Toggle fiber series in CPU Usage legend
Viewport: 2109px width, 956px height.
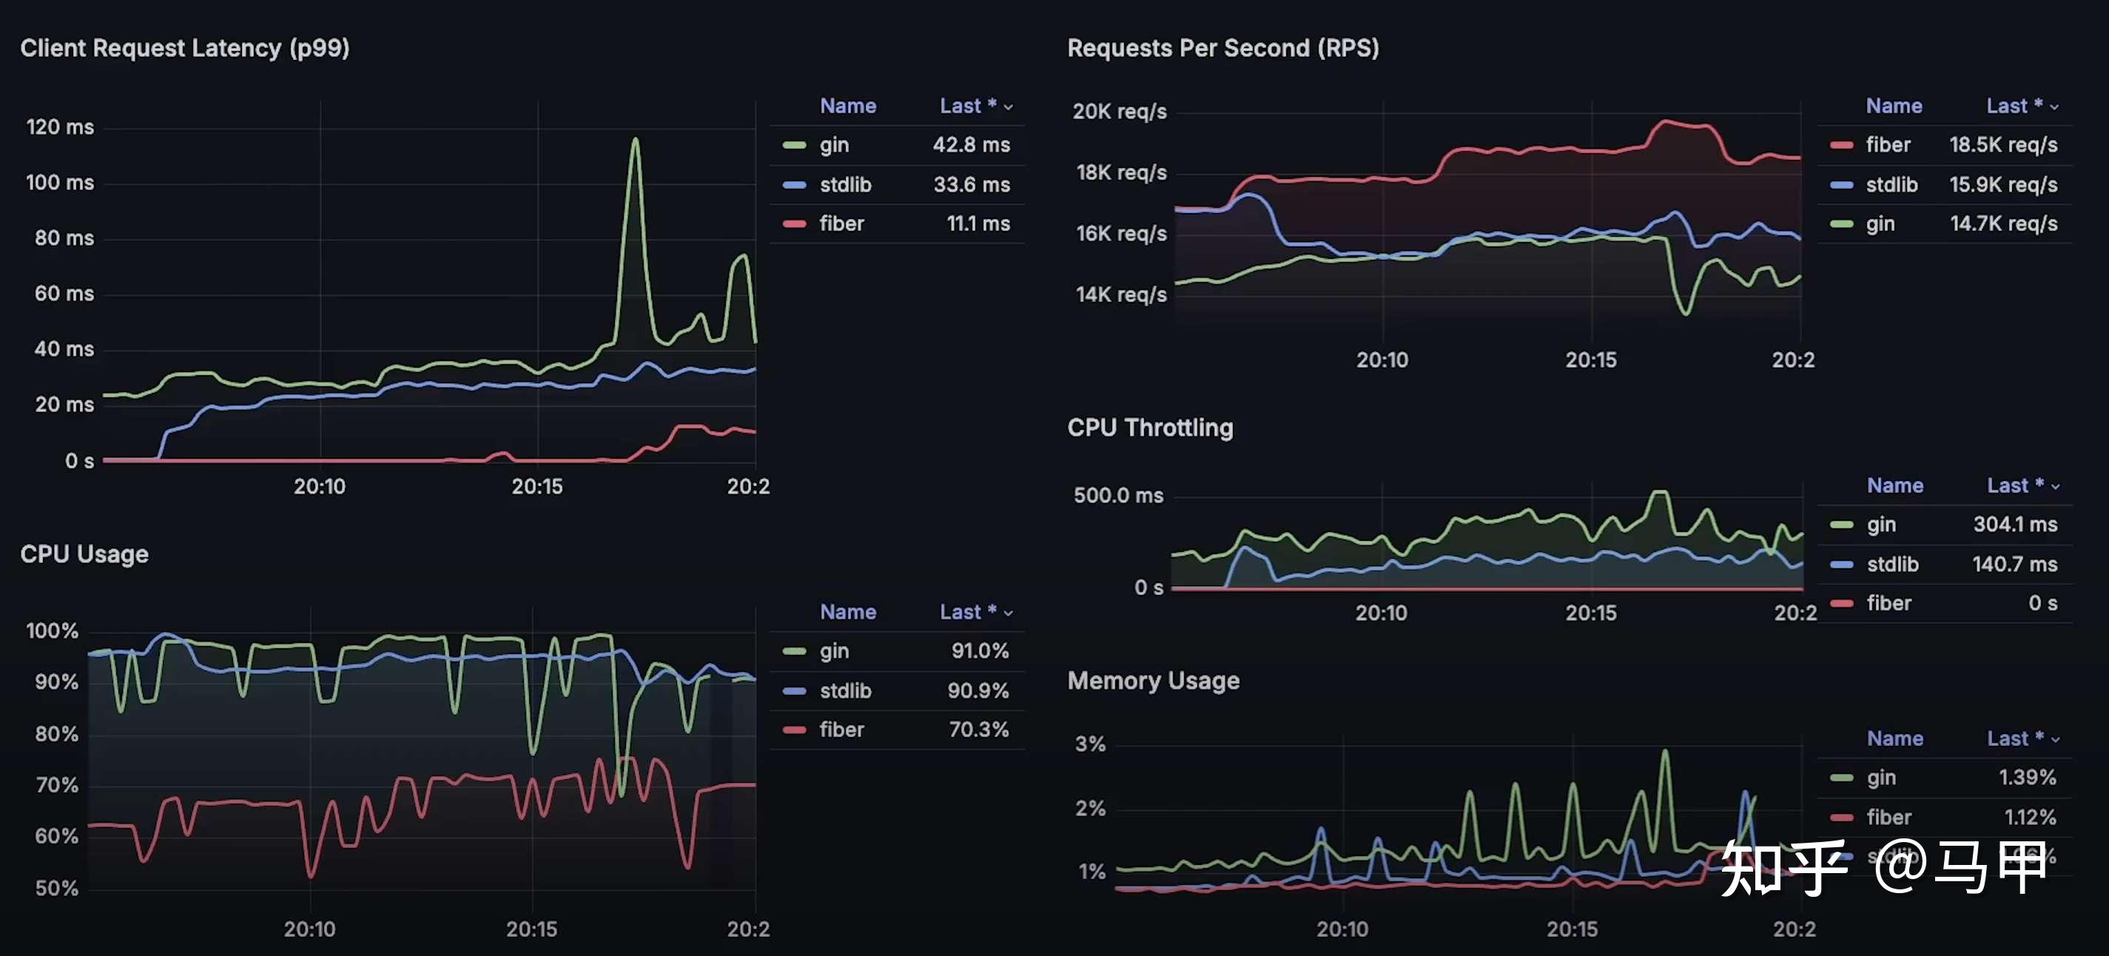[841, 730]
